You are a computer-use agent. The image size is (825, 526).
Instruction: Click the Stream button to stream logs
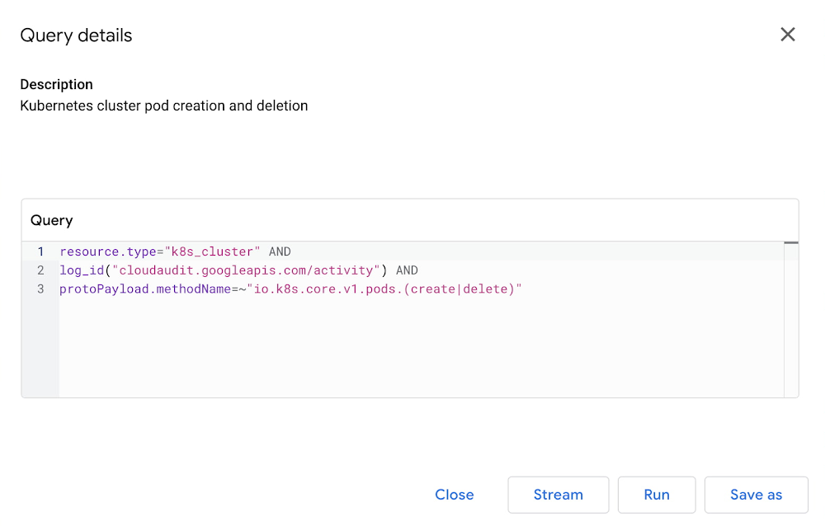(x=558, y=495)
